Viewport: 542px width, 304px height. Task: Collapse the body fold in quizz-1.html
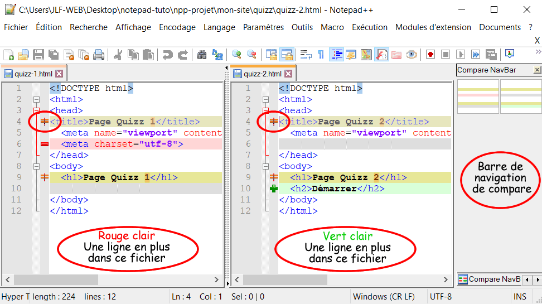coord(36,166)
